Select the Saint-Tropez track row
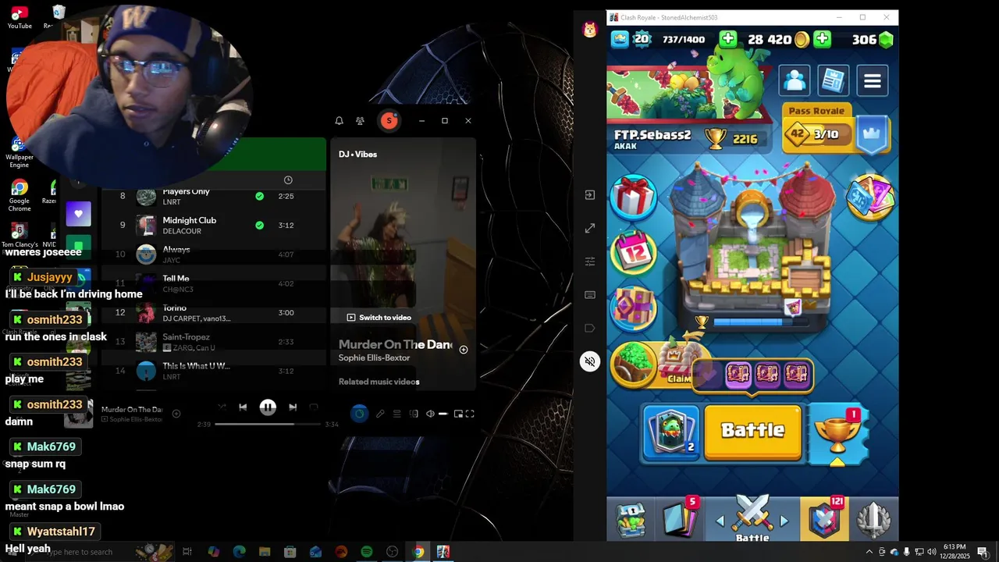This screenshot has height=562, width=999. [213, 342]
